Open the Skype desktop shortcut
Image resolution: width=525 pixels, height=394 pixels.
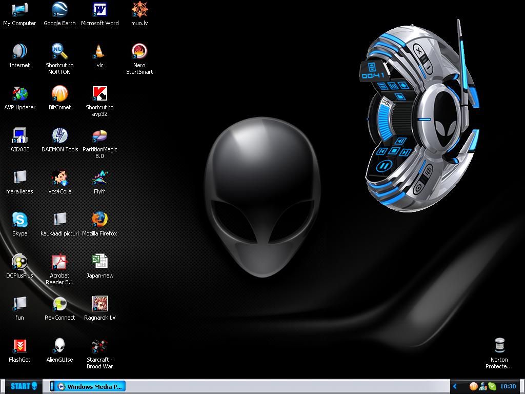click(20, 225)
